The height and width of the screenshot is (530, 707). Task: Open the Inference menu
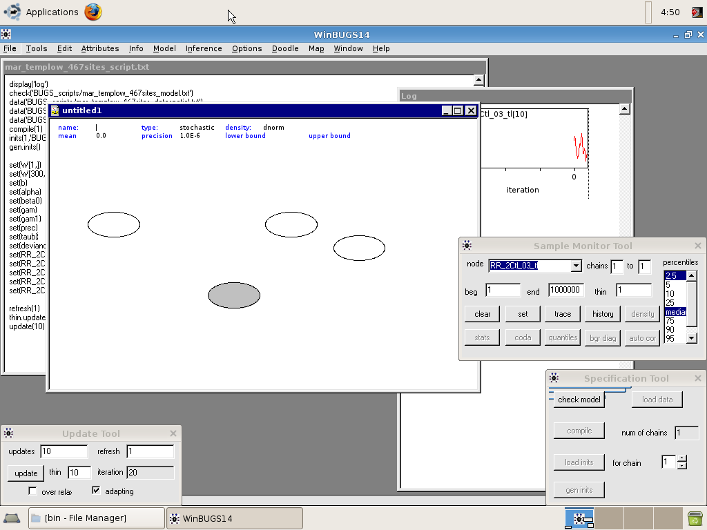(x=204, y=48)
